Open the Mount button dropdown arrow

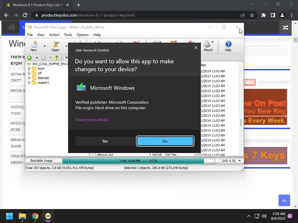212,42
